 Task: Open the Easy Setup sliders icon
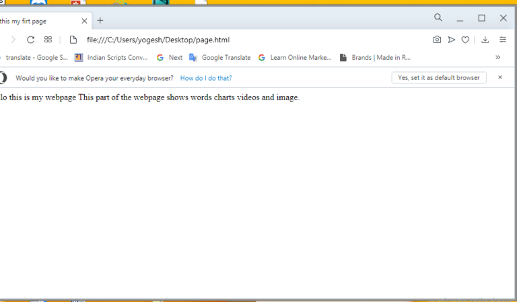click(502, 40)
